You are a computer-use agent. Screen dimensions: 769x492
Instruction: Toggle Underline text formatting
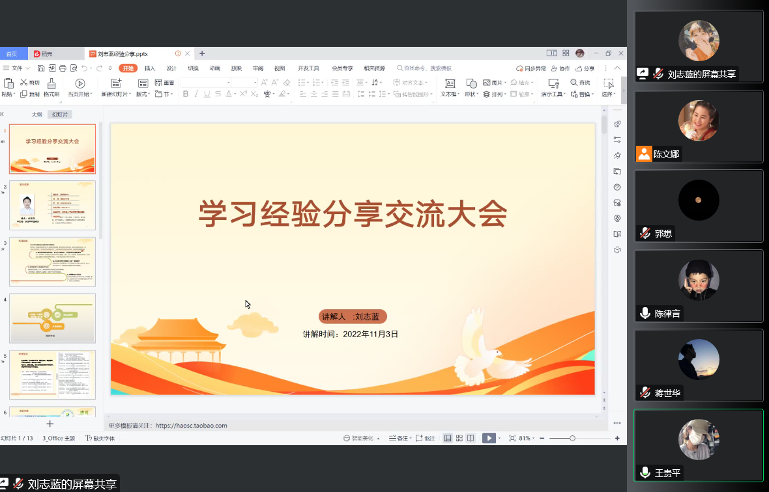click(x=207, y=94)
